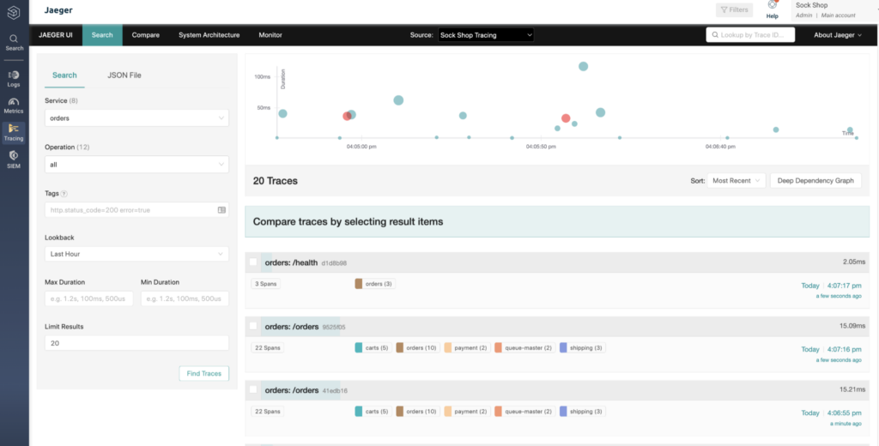
Task: Select the Search tab in the left panel
Action: tap(64, 75)
